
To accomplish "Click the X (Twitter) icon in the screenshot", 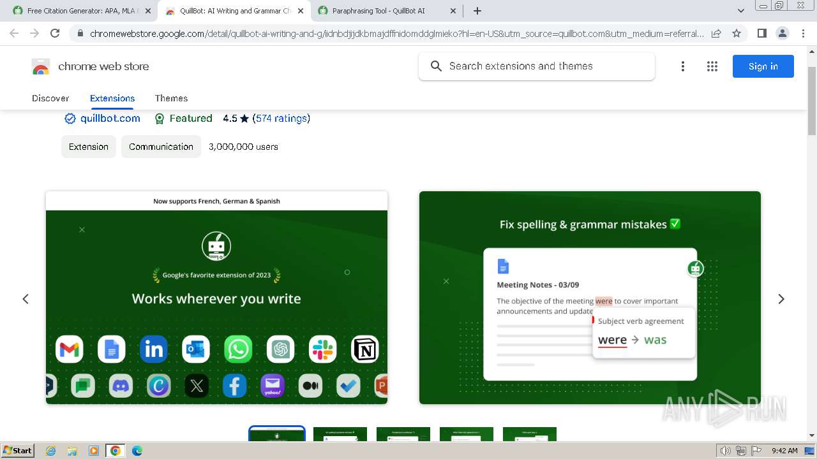I will coord(197,386).
